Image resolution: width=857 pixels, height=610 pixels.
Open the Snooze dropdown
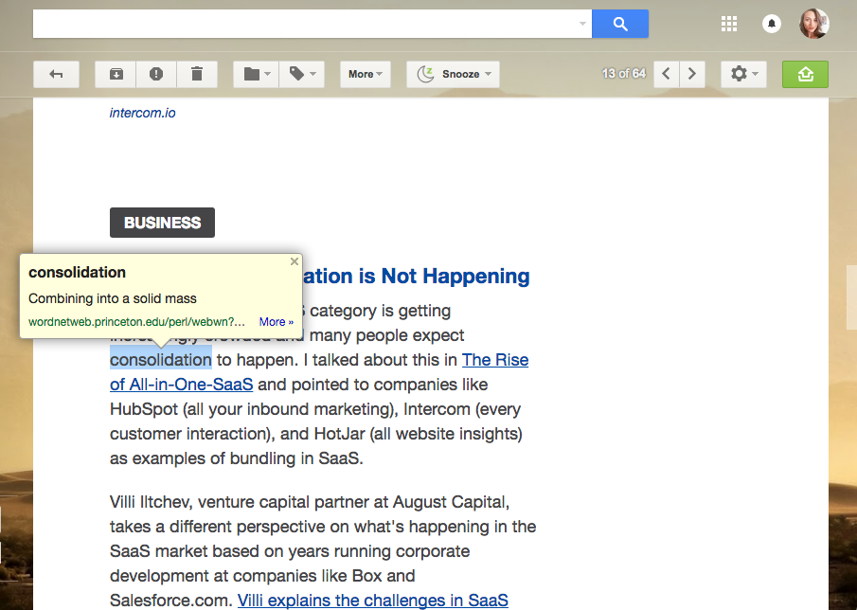point(453,74)
